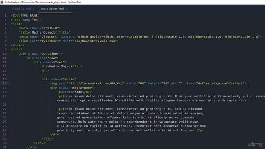Close the media_object.html tab
Image resolution: width=265 pixels, height=149 pixels.
[67, 9]
